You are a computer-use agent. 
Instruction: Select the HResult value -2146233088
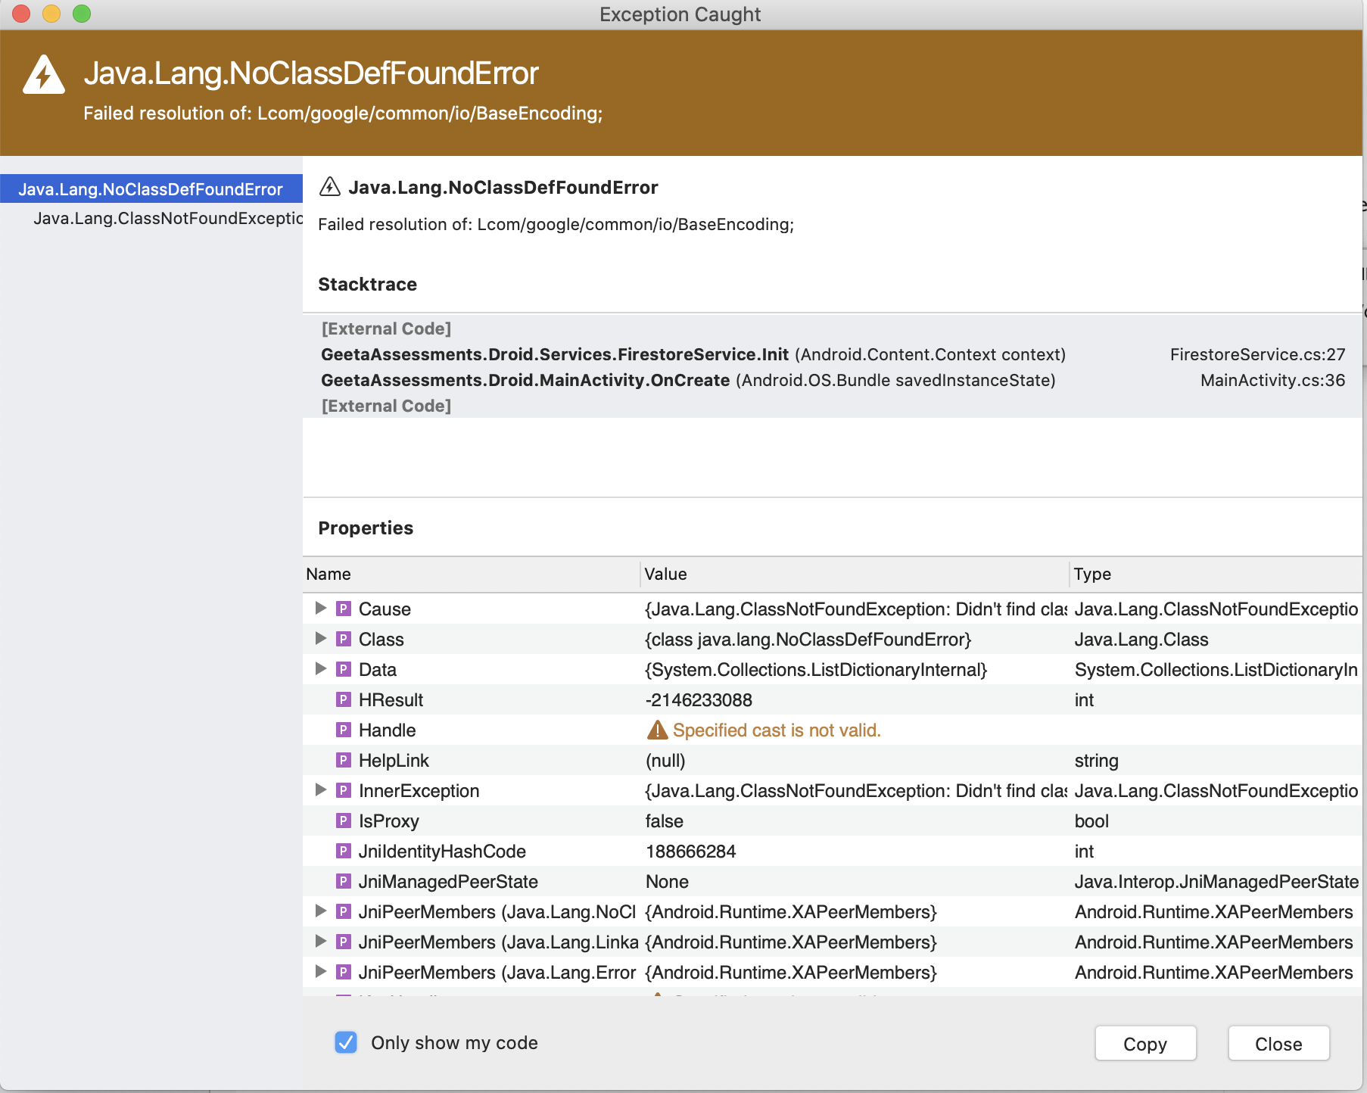pos(699,699)
